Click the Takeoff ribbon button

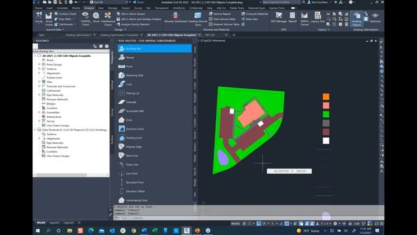click(293, 18)
